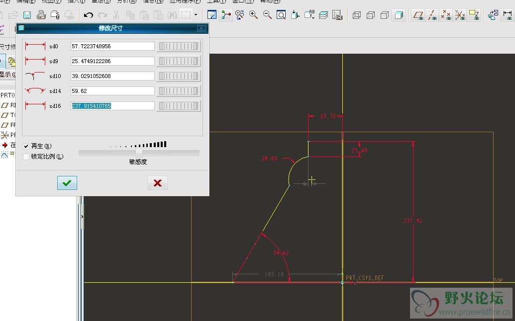Screen dimensions: 515x321
Task: Open the saved view list icon
Action: (x=309, y=15)
